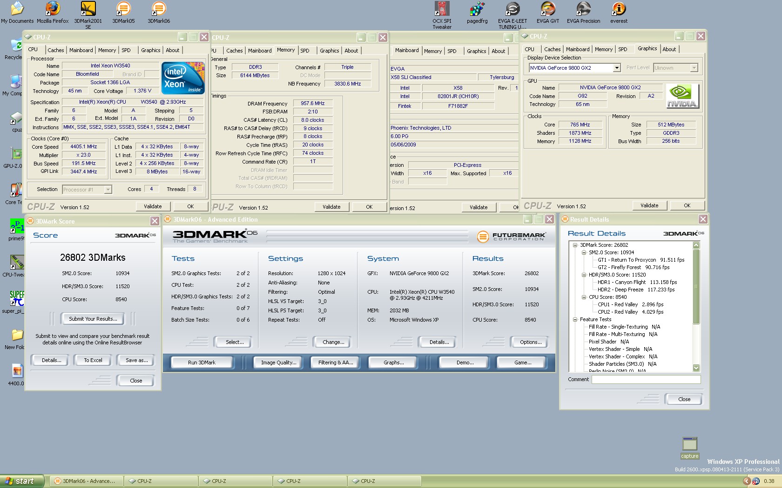
Task: Click the Run 3DMark button
Action: [x=202, y=363]
